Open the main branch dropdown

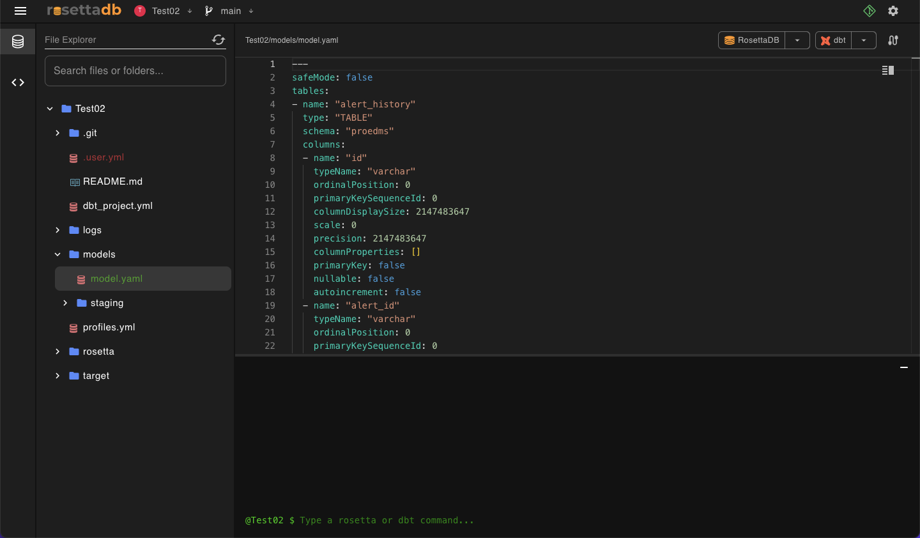(230, 11)
